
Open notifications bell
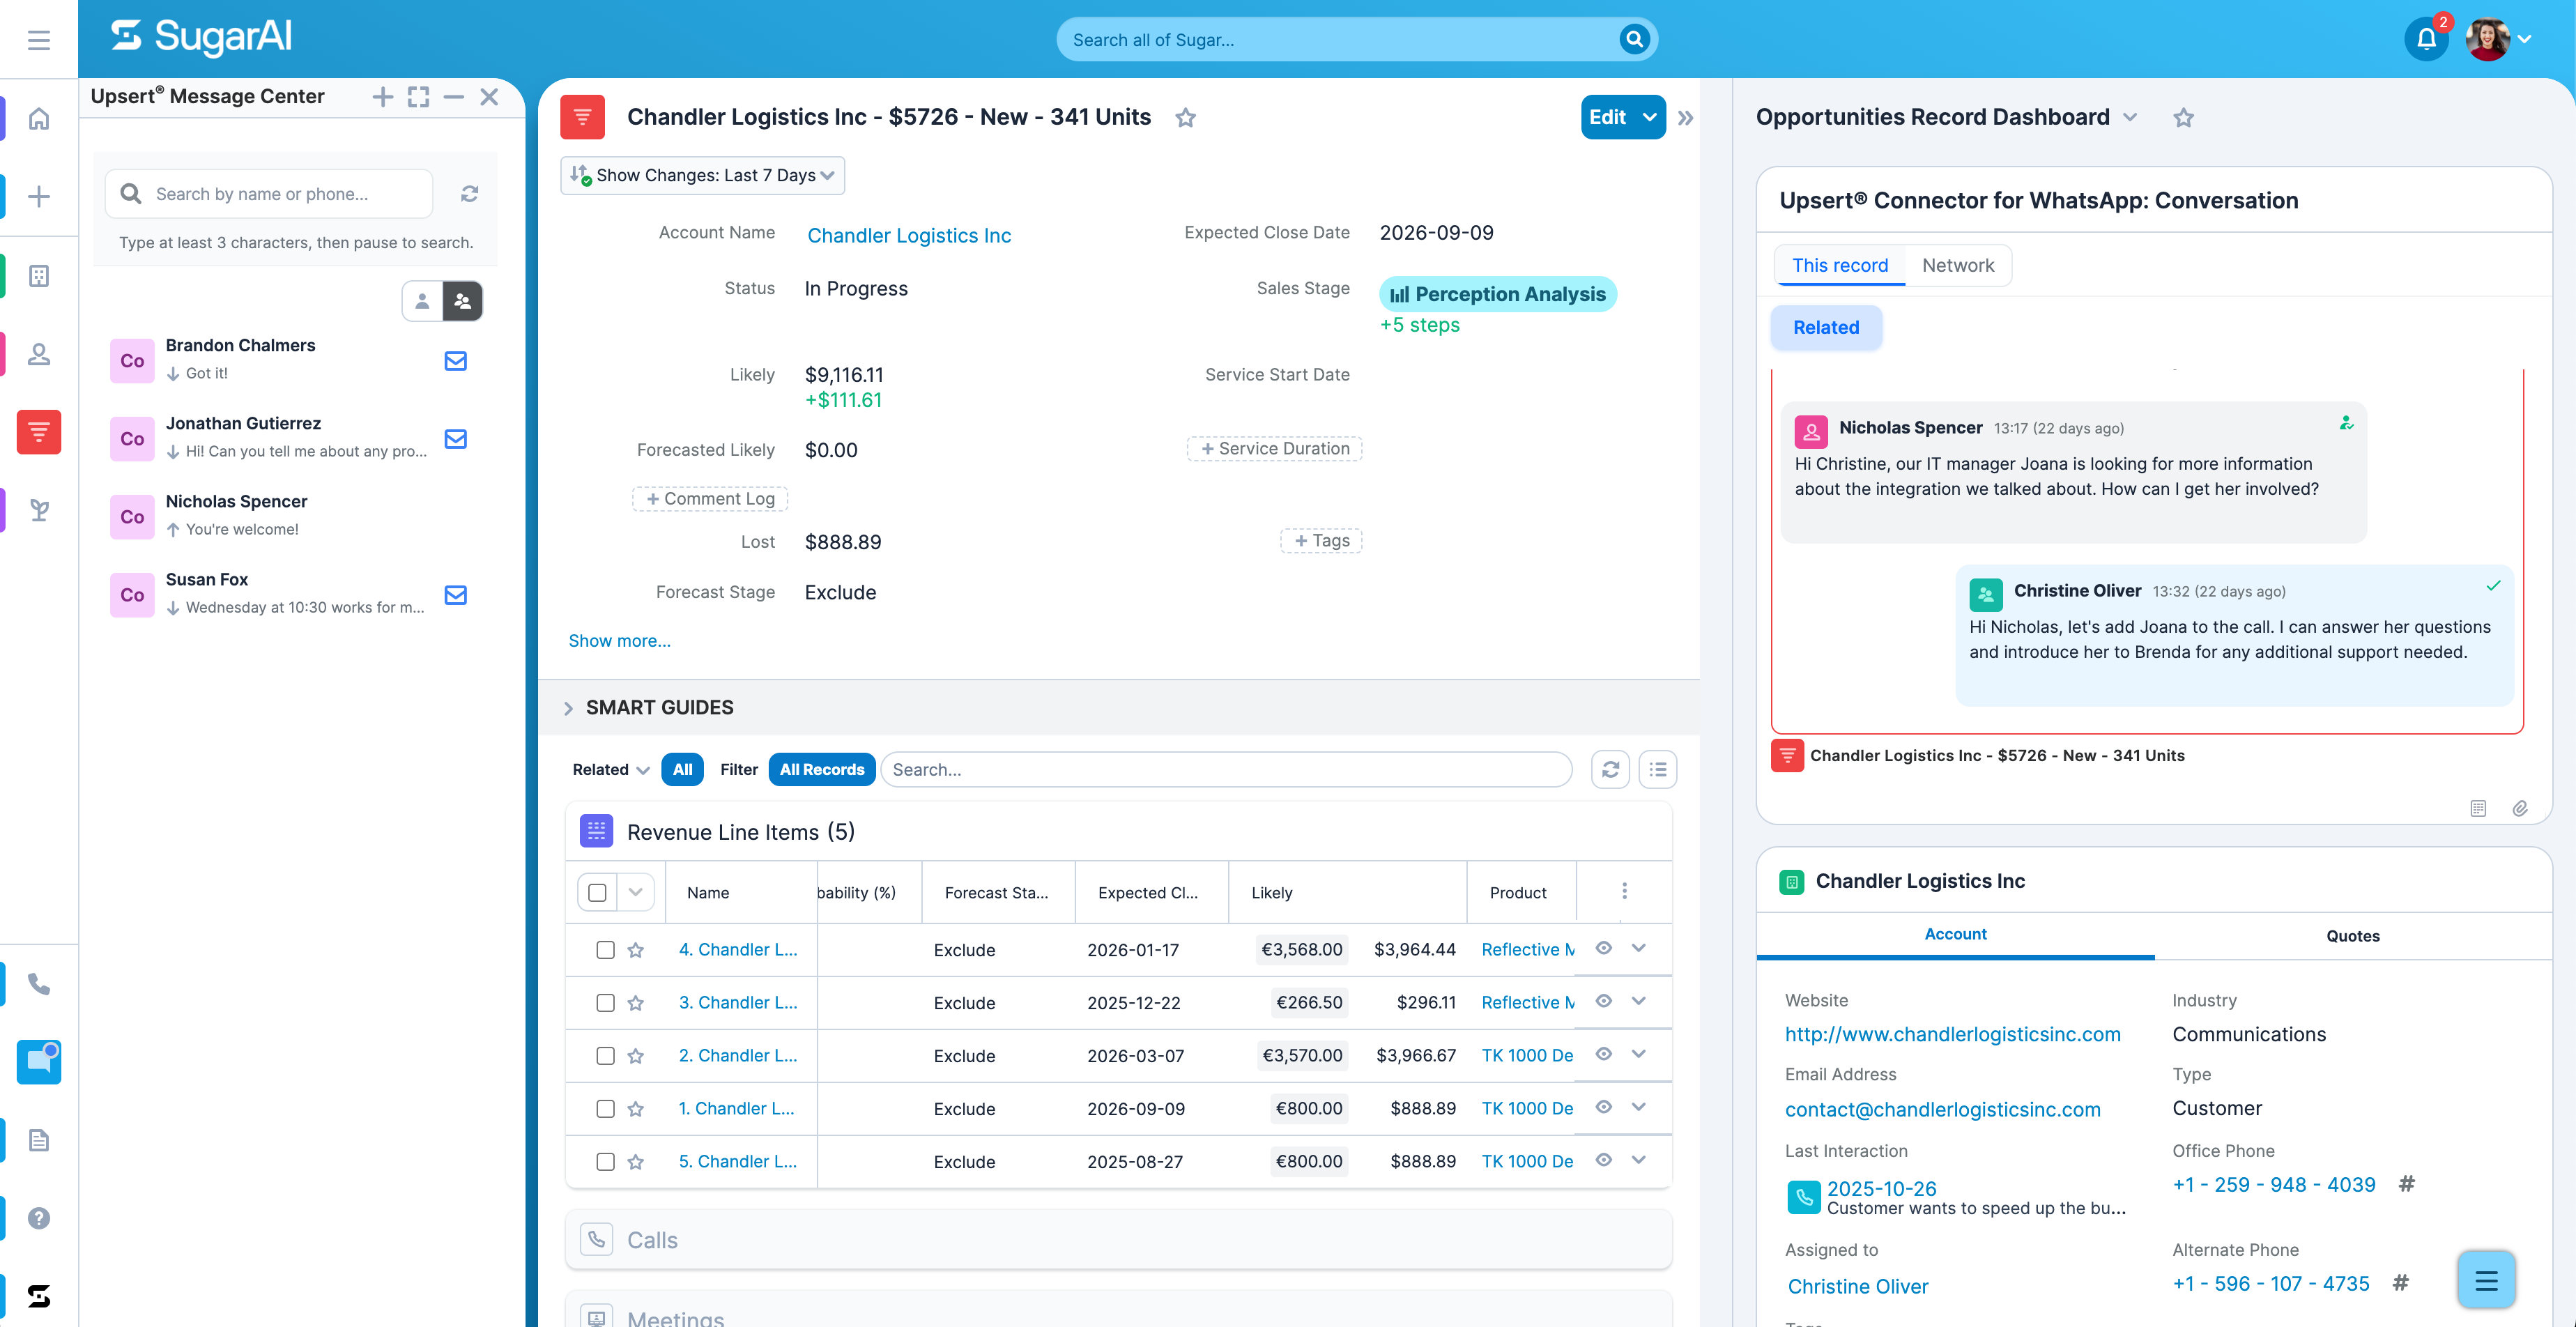click(2426, 39)
